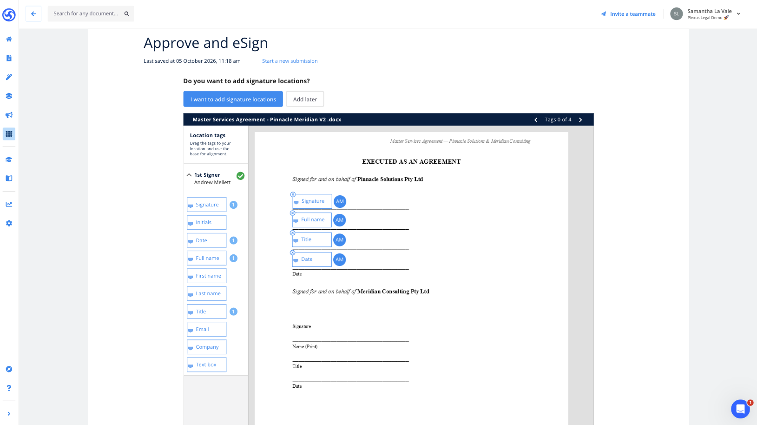
Task: Click the SL user avatar
Action: [x=676, y=14]
